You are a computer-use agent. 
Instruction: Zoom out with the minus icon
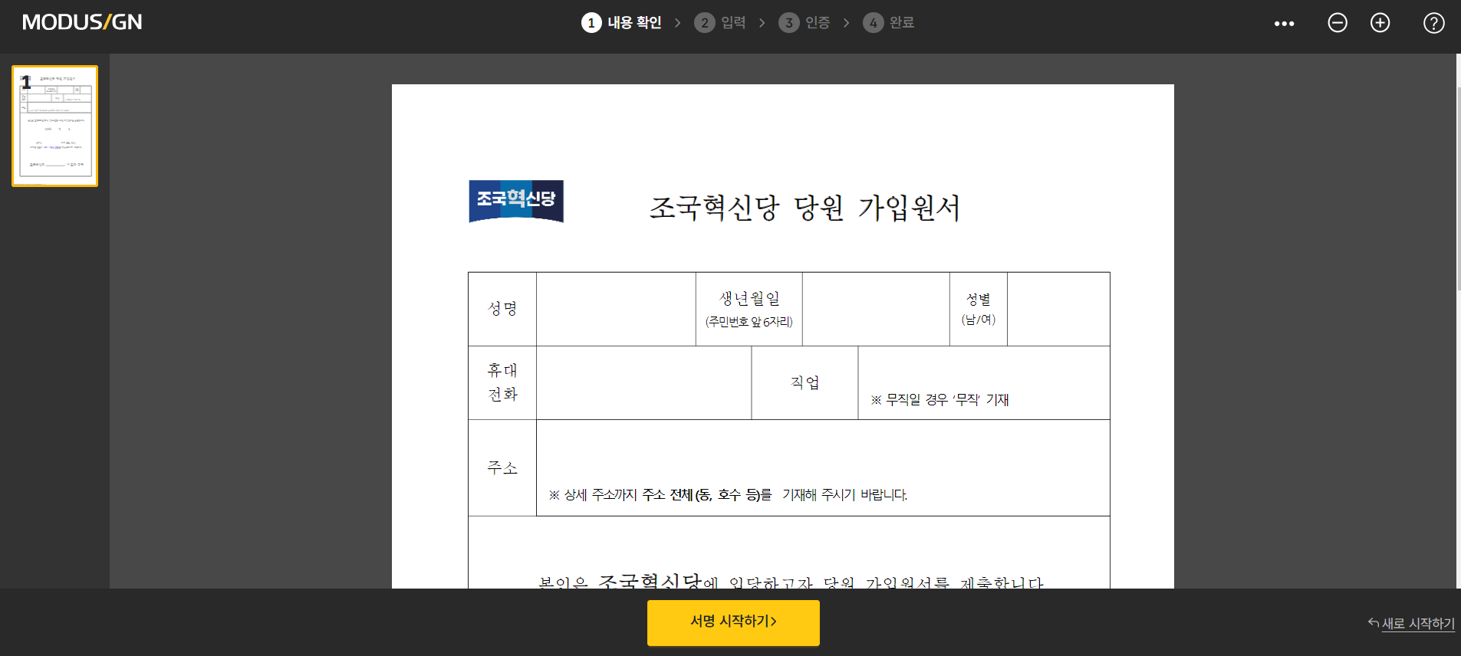(x=1338, y=23)
